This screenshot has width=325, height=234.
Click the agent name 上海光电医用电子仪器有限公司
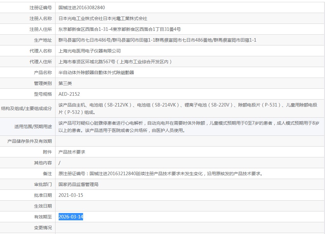click(89, 51)
